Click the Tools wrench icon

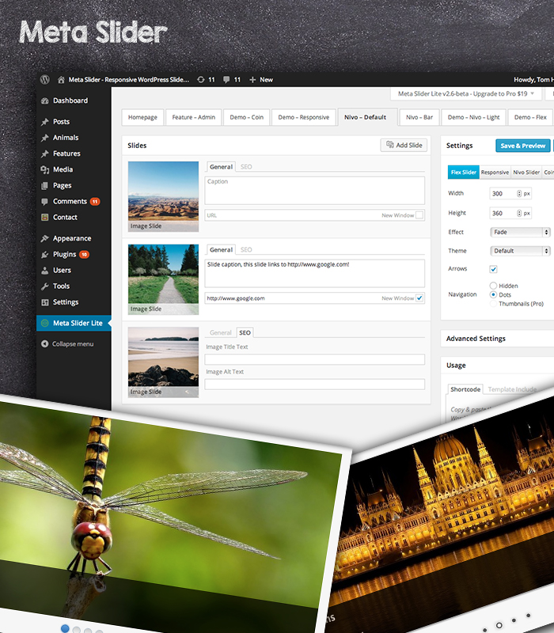45,286
